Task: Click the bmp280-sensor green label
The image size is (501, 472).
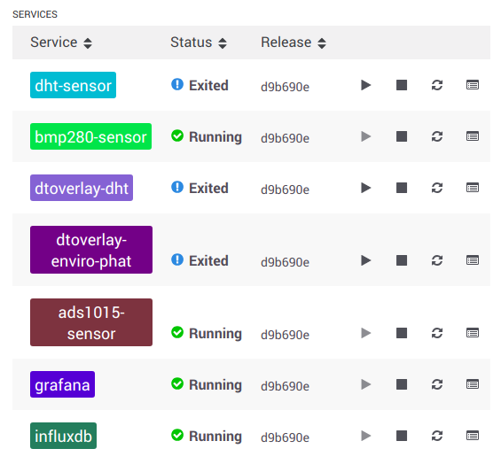Action: pyautogui.click(x=90, y=136)
